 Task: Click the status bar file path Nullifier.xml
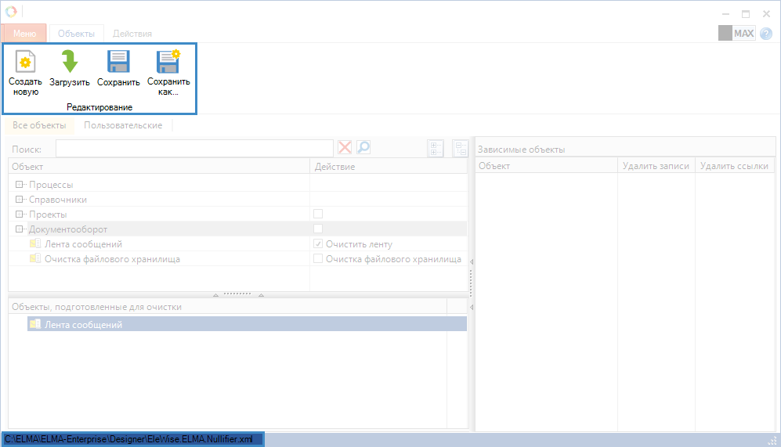(x=128, y=439)
